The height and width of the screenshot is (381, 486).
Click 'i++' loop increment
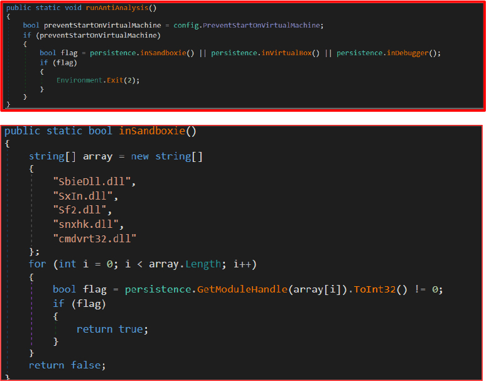coord(242,264)
